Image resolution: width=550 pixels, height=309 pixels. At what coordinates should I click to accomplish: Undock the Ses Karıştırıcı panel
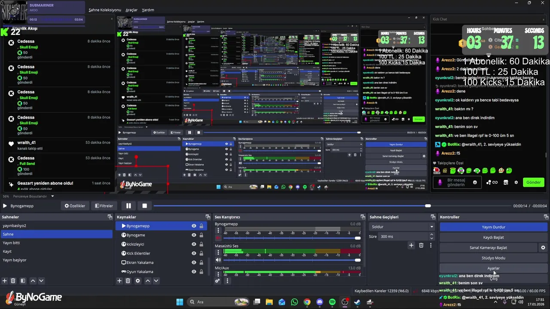coord(363,217)
